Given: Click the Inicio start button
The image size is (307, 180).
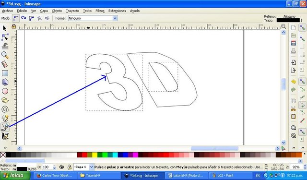Looking at the screenshot, I should point(15,175).
